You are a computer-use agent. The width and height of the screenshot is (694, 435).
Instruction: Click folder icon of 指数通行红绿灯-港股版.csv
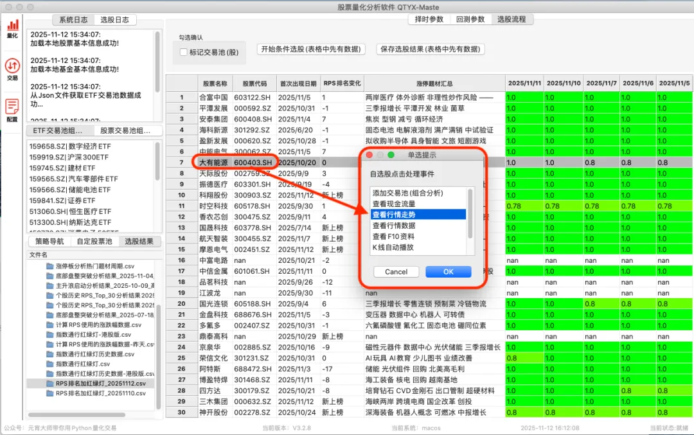50,334
